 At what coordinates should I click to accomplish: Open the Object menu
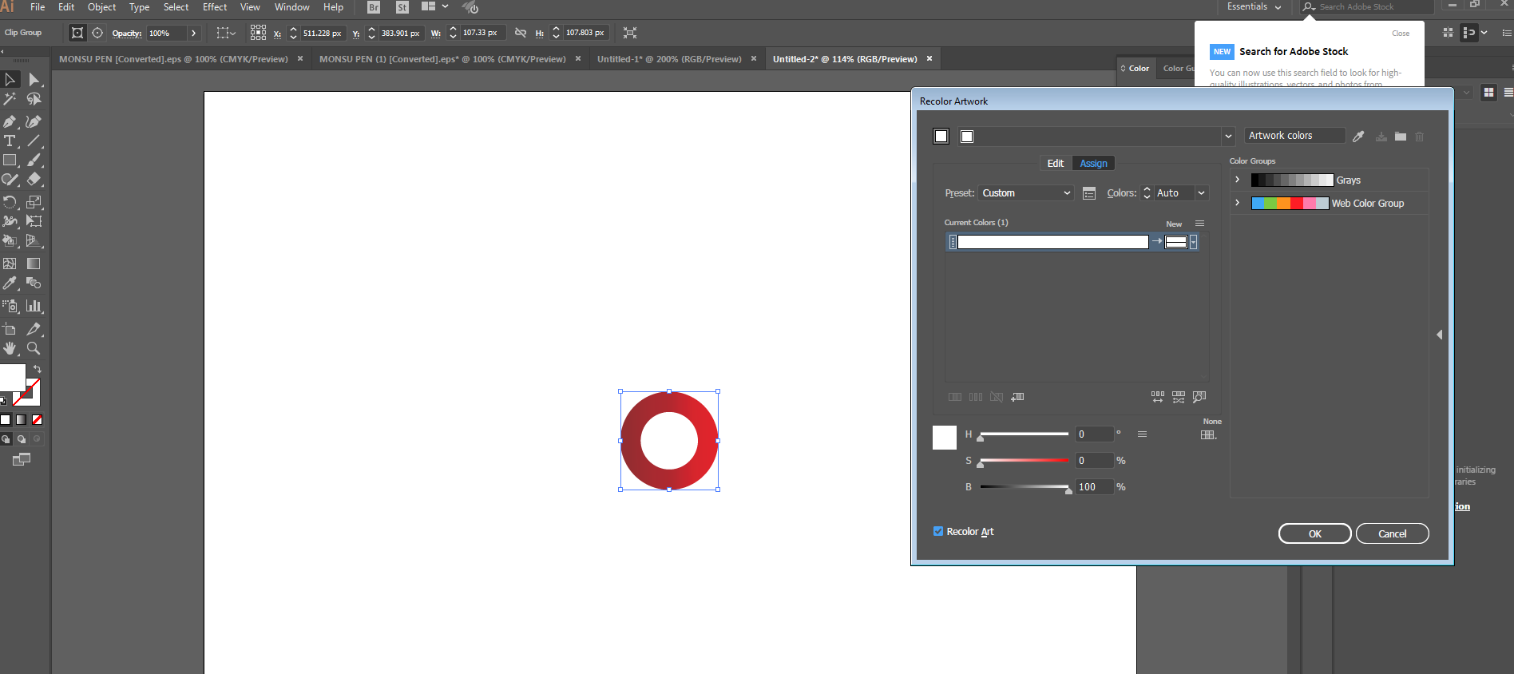pyautogui.click(x=101, y=7)
